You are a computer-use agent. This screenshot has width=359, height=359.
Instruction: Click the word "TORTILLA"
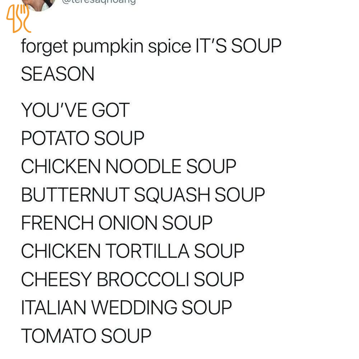tap(147, 251)
